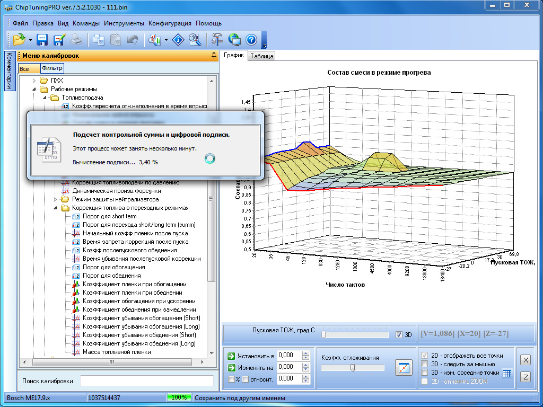Screen dimensions: 543x407
Task: Open the Инструменты menu
Action: (124, 23)
